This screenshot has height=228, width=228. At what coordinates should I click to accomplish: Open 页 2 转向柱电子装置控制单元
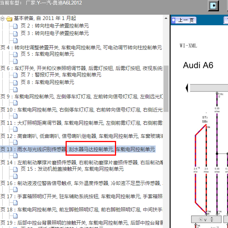pos(55,26)
